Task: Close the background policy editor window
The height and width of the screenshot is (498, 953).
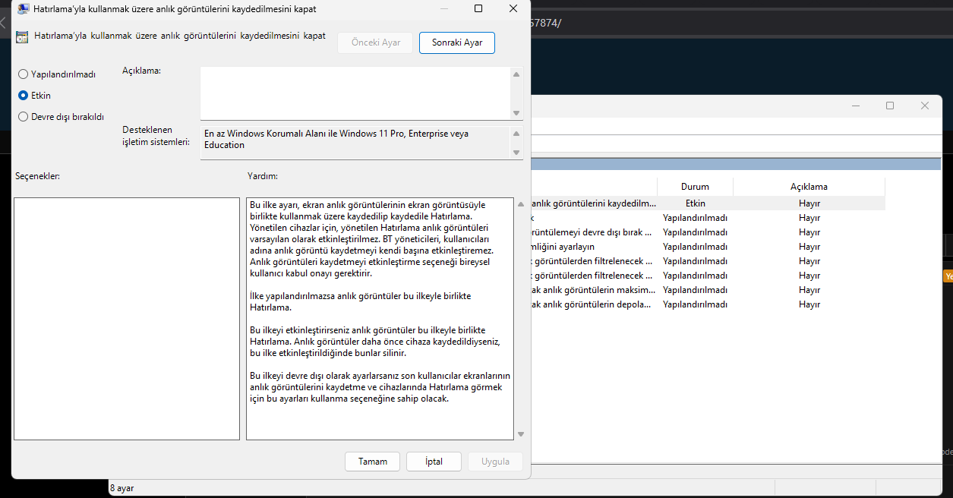Action: 925,106
